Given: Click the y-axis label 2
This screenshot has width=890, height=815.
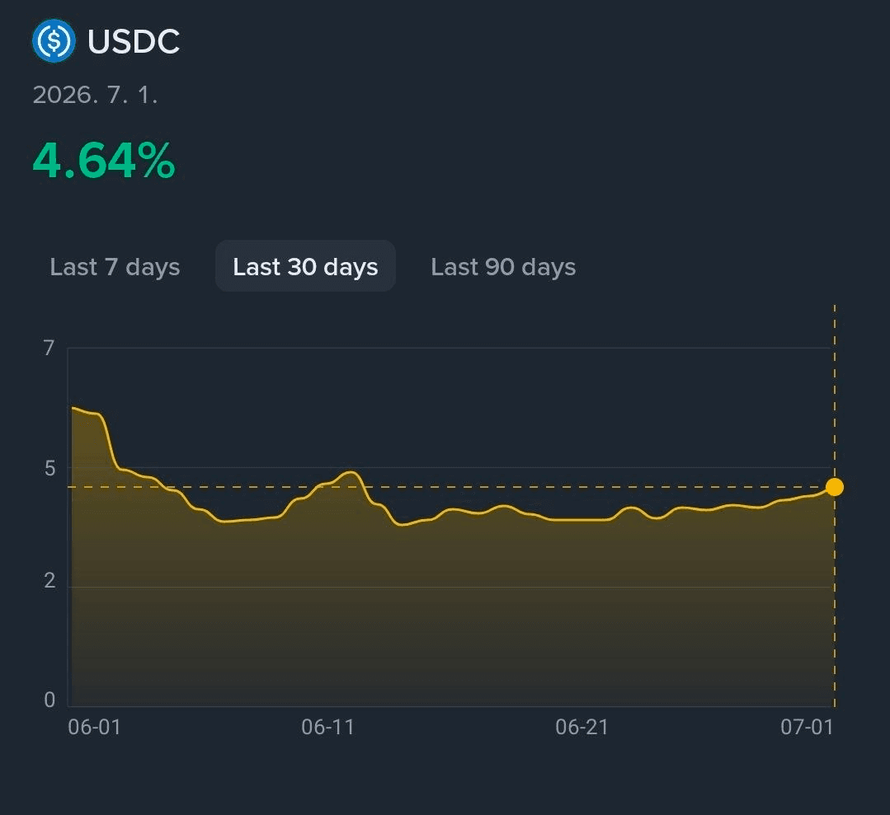Looking at the screenshot, I should point(50,580).
